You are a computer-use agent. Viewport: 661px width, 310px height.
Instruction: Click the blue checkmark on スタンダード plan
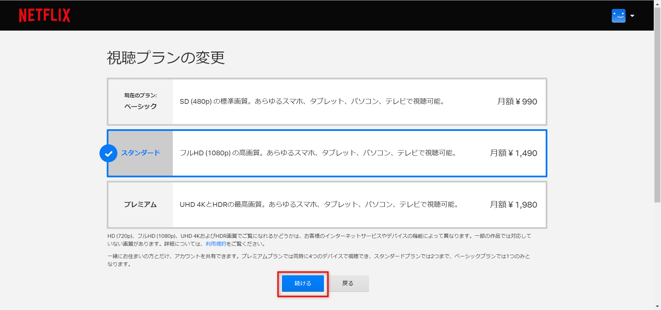pos(108,153)
